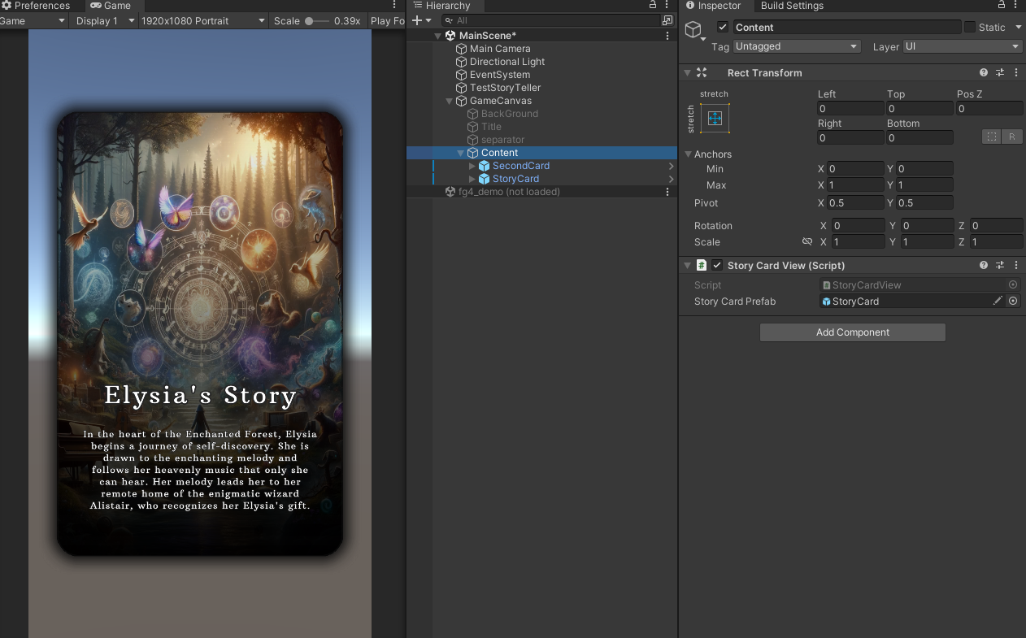Click the anchor presets stretch icon
1026x638 pixels.
715,119
